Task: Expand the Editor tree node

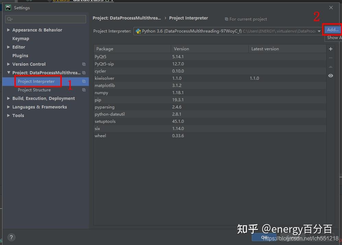Action: 8,47
